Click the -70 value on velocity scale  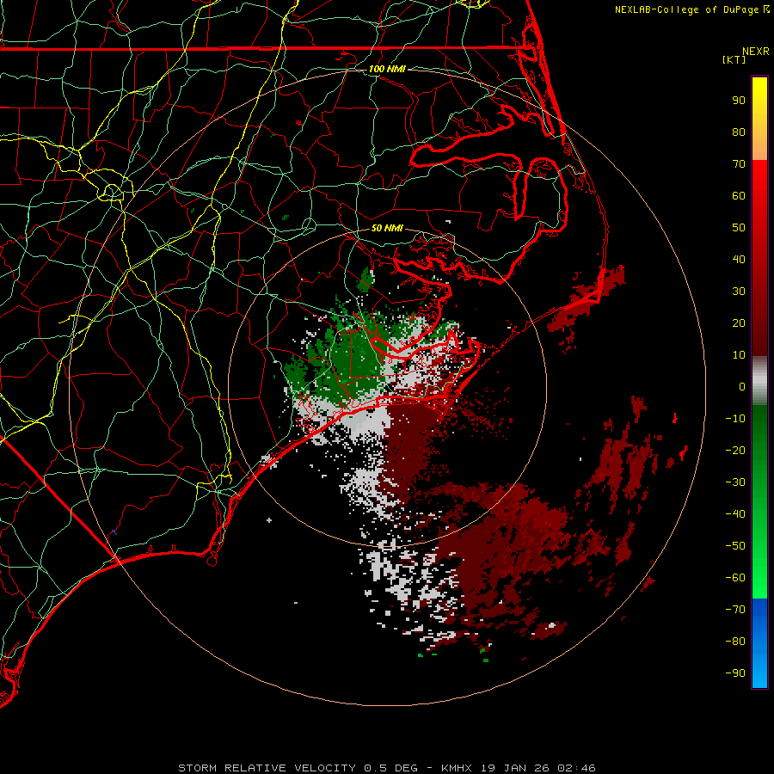click(x=735, y=609)
